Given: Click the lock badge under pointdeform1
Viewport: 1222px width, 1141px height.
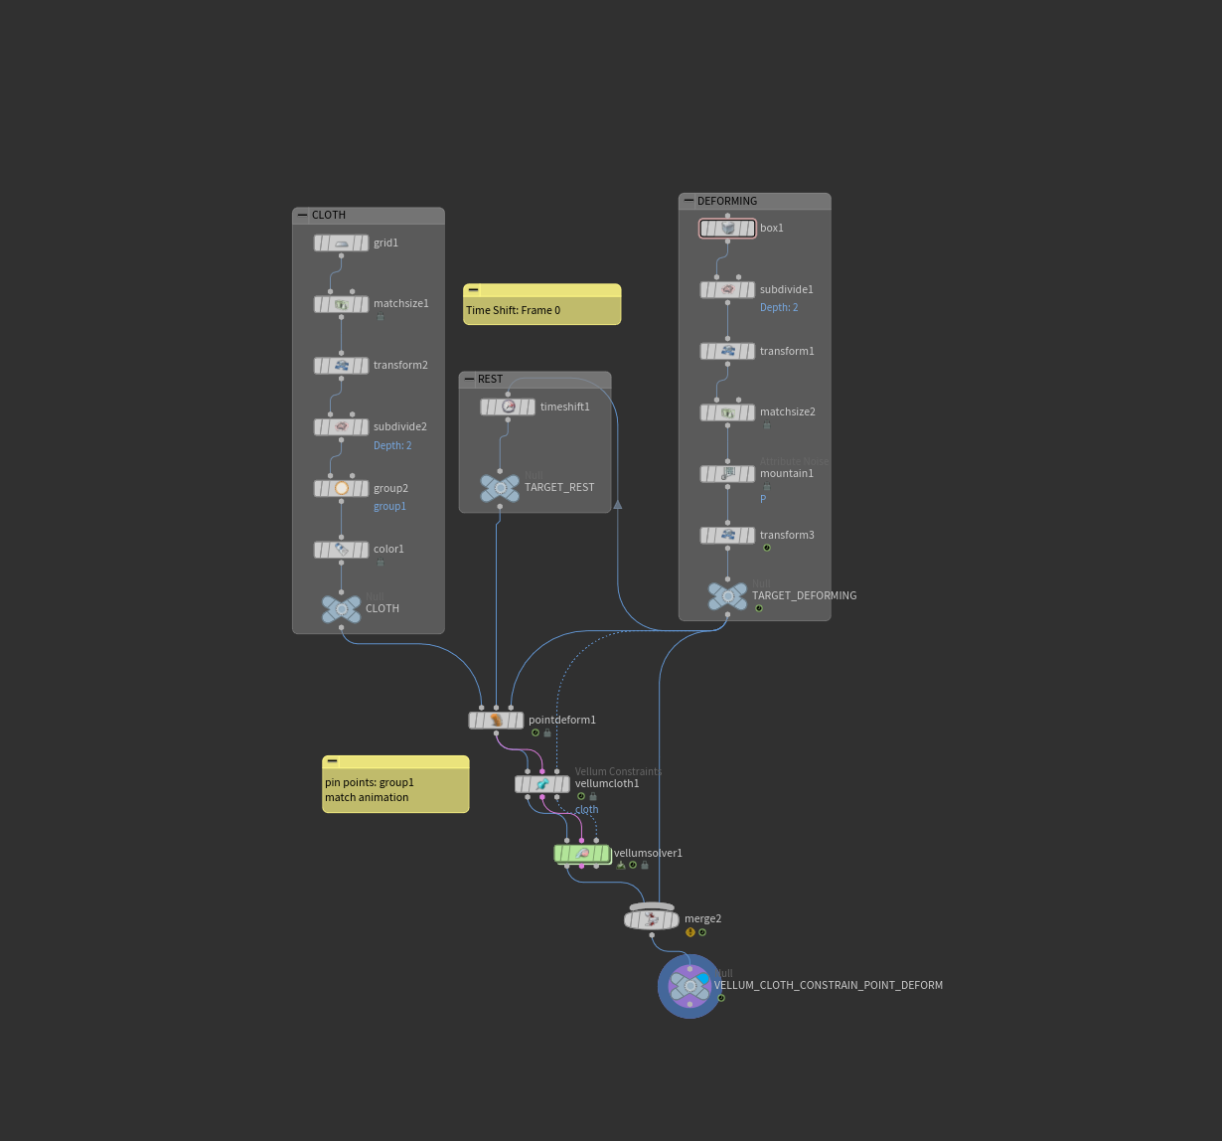Looking at the screenshot, I should point(547,733).
